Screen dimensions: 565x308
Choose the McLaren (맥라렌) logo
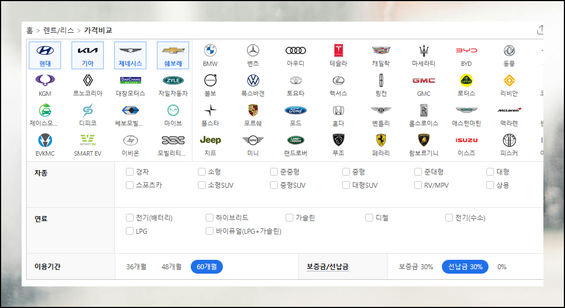tap(509, 110)
